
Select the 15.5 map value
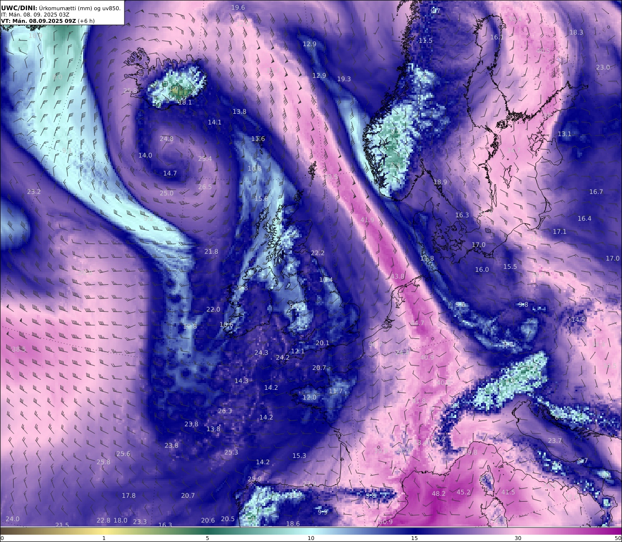(510, 266)
